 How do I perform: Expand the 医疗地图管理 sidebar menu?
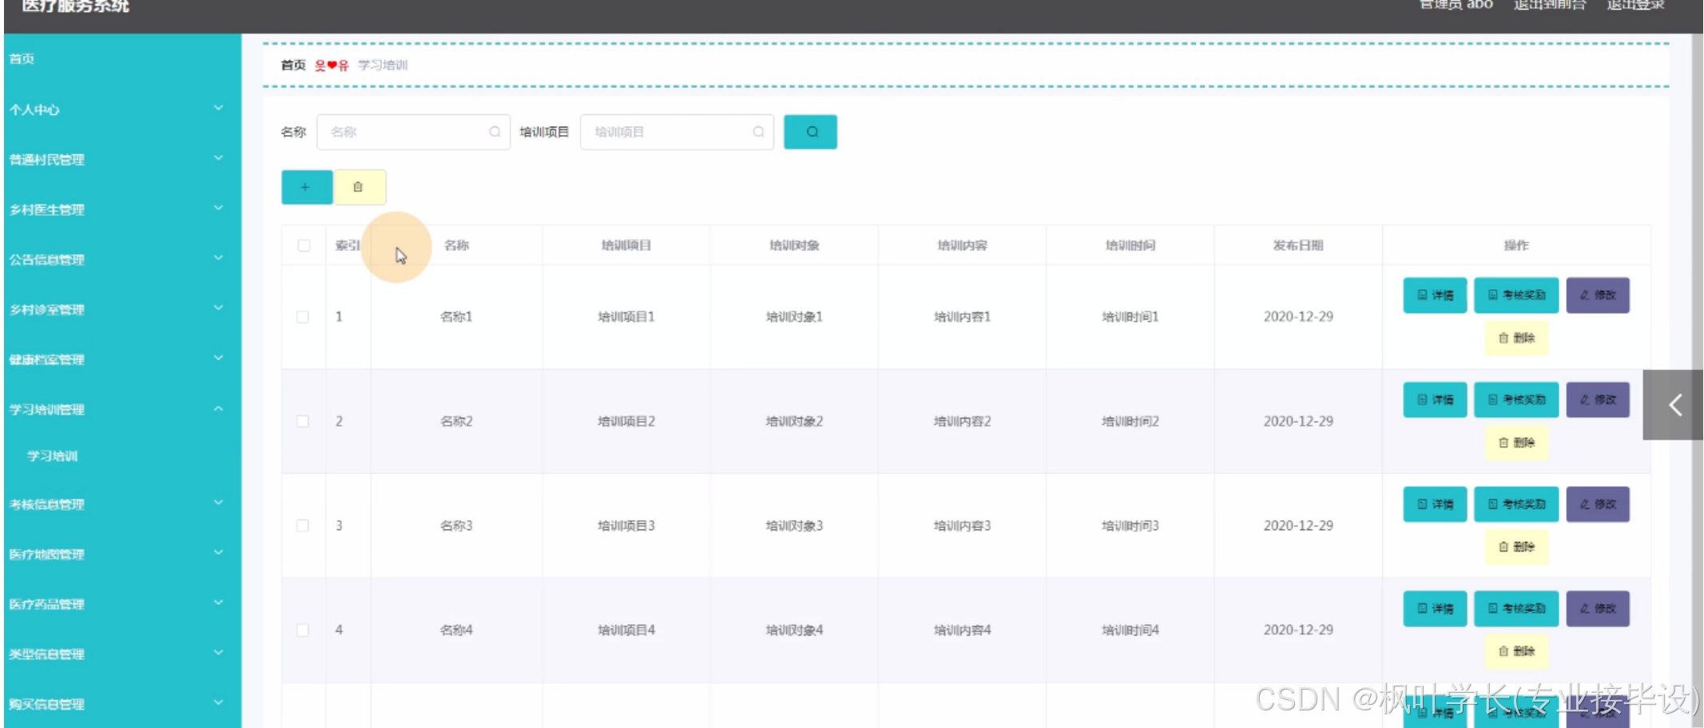(x=122, y=554)
